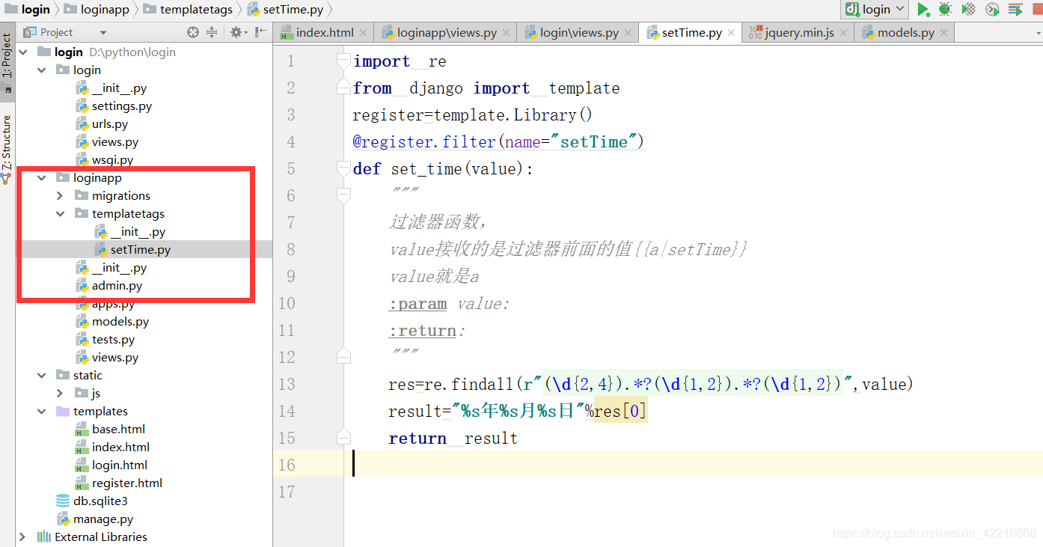Collapse the inner login folder
The image size is (1043, 547).
tap(42, 70)
